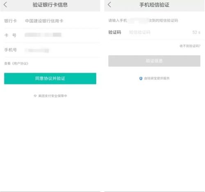This screenshot has width=205, height=192.
Task: Click the 手机短信验证 page title
Action: tap(154, 5)
